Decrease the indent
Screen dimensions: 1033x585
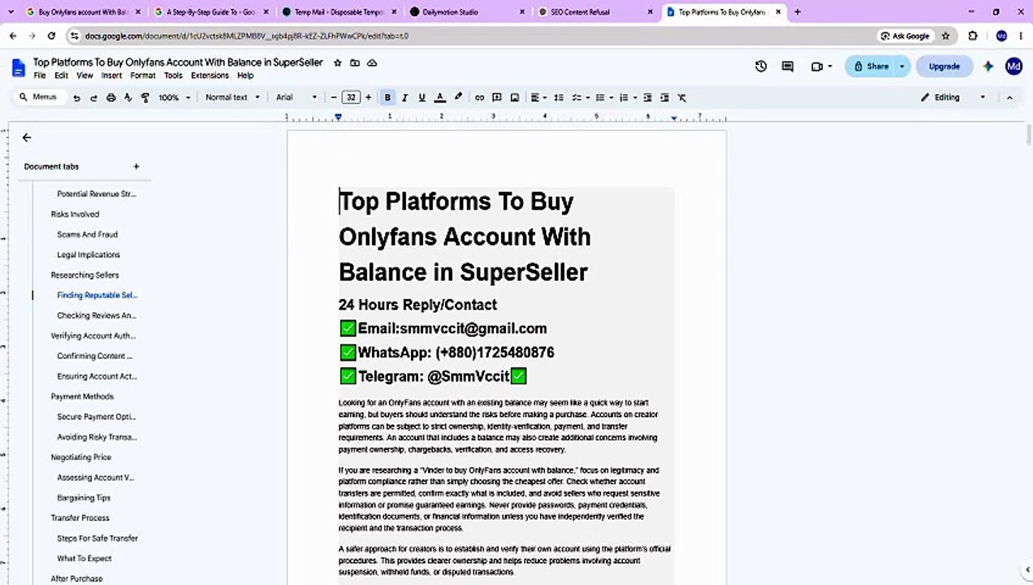coord(647,97)
